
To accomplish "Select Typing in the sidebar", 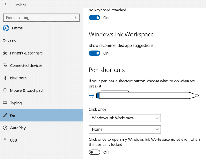I will coord(41,103).
